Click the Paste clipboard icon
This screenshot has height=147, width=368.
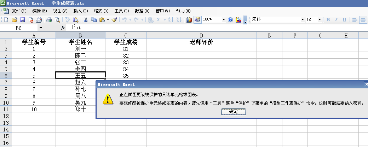pyautogui.click(x=102, y=20)
